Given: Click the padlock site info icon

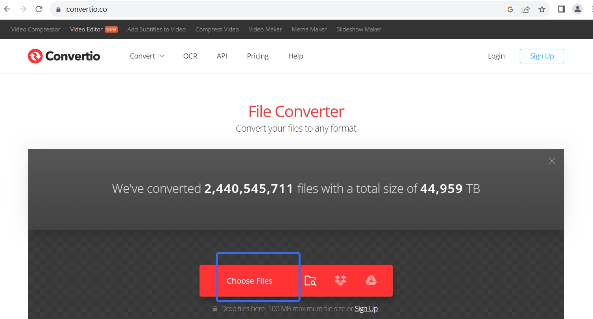Looking at the screenshot, I should pos(59,9).
